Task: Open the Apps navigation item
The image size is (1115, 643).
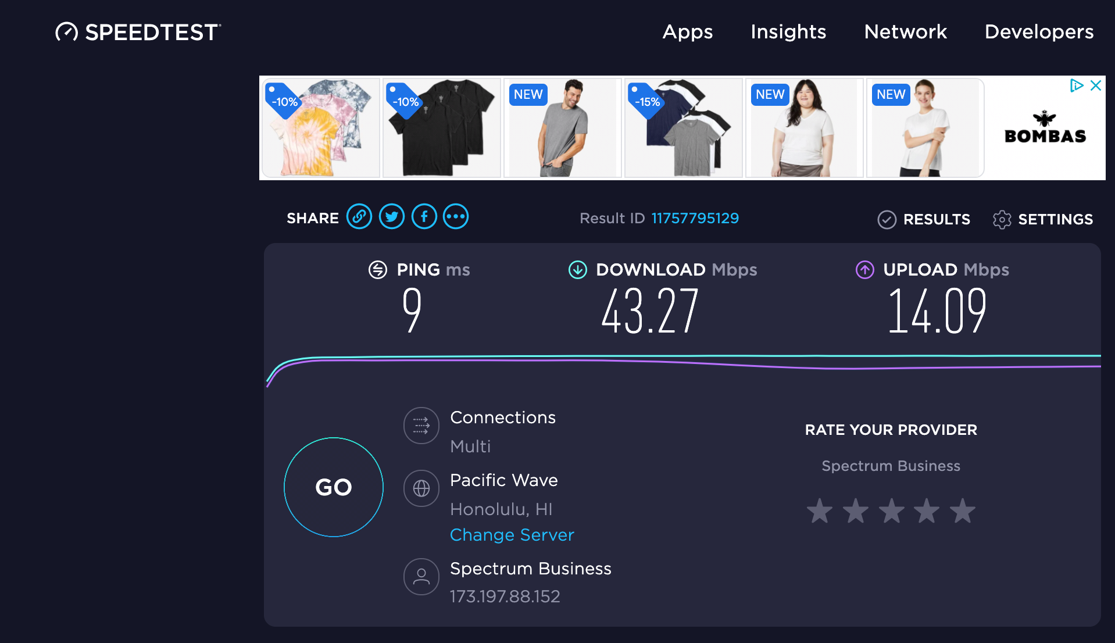Action: pos(687,32)
